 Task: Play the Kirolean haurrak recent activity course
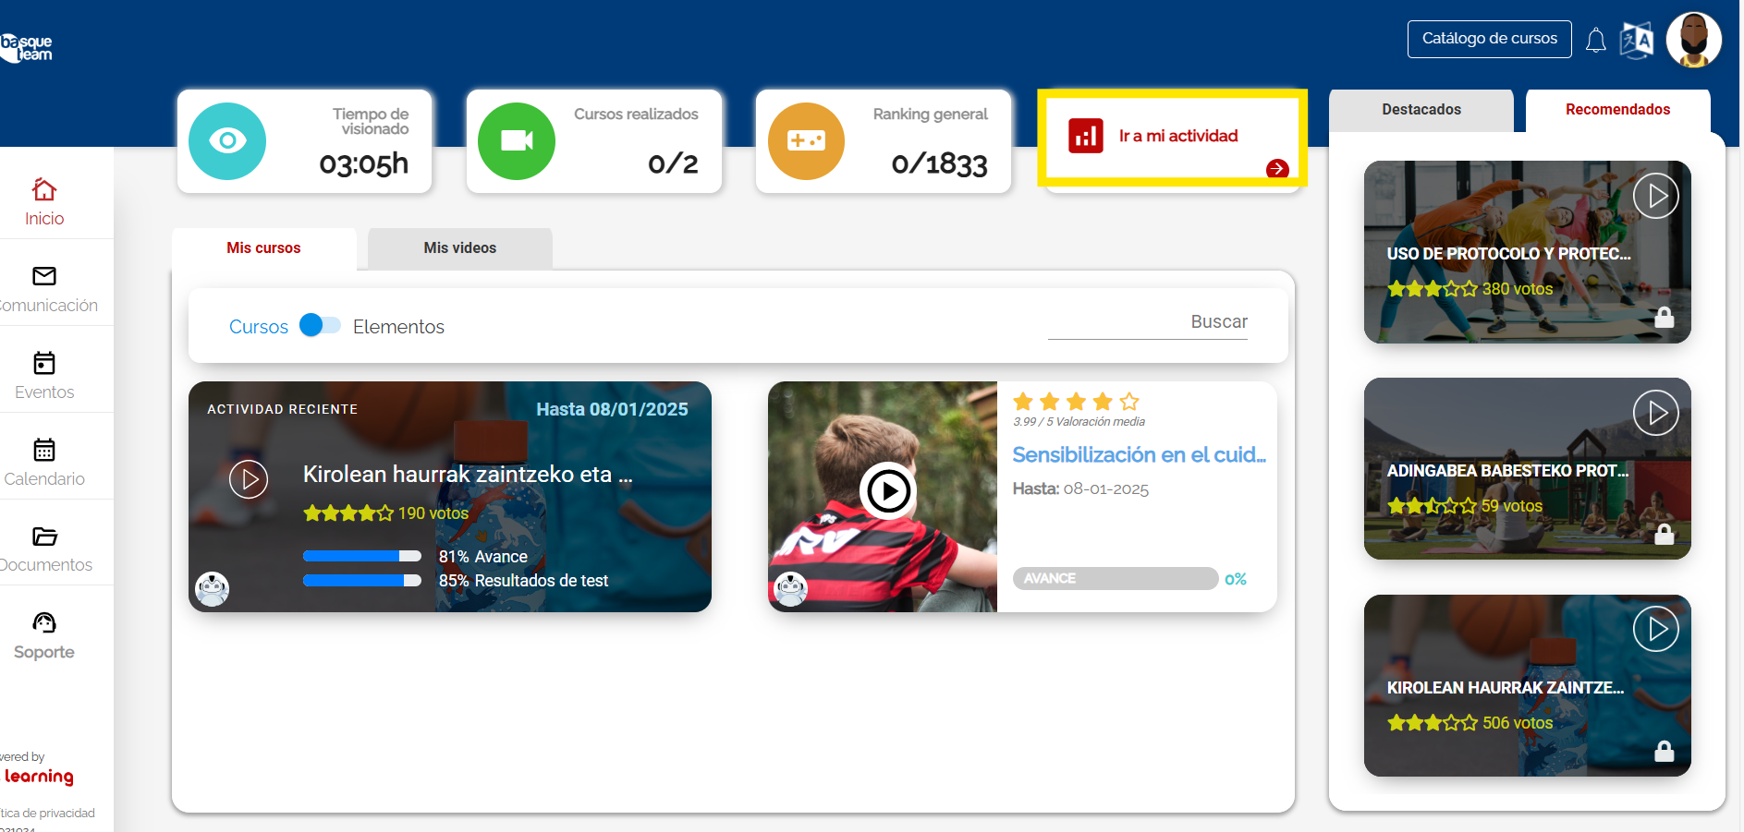(249, 479)
